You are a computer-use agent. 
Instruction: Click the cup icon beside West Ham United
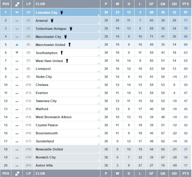click(x=67, y=61)
